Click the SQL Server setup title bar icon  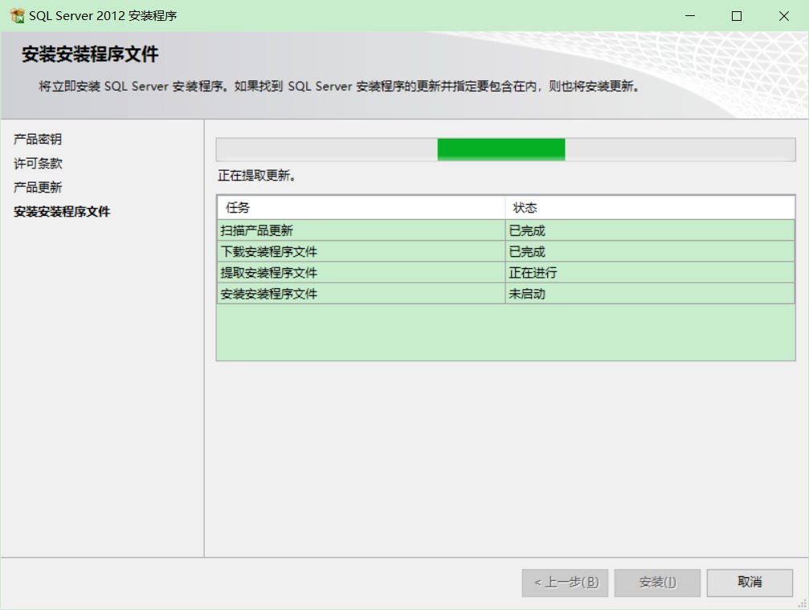(17, 16)
